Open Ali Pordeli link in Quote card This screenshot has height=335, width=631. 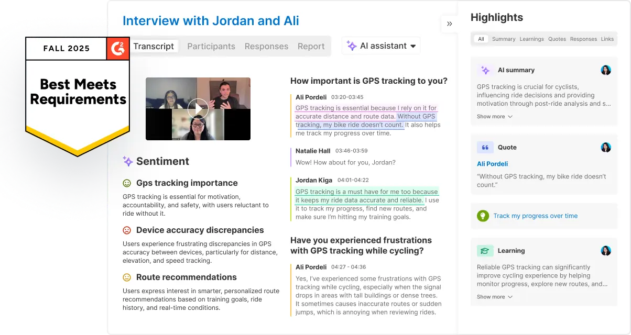(492, 164)
